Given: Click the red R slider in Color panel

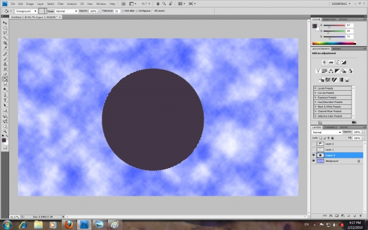Looking at the screenshot, I should (334, 25).
